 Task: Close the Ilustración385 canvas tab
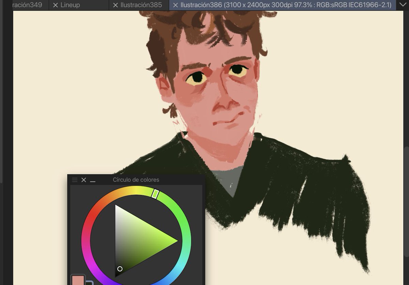click(115, 5)
